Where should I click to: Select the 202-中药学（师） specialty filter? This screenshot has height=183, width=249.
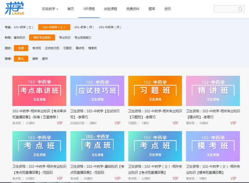[x=110, y=27]
